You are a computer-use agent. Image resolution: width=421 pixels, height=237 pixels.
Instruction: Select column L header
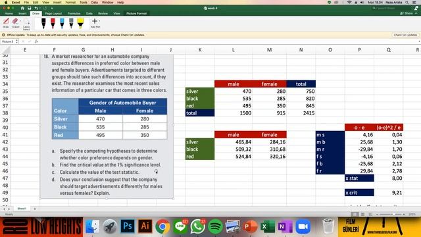click(233, 50)
